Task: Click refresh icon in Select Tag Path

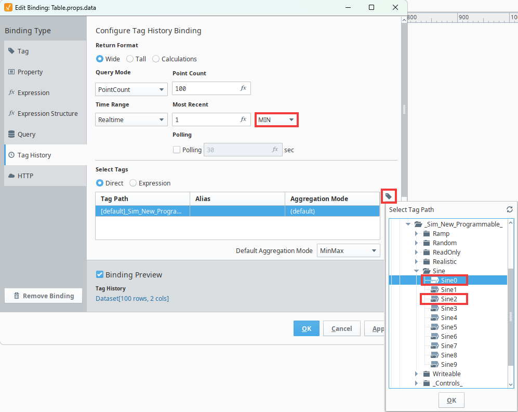Action: coord(509,209)
